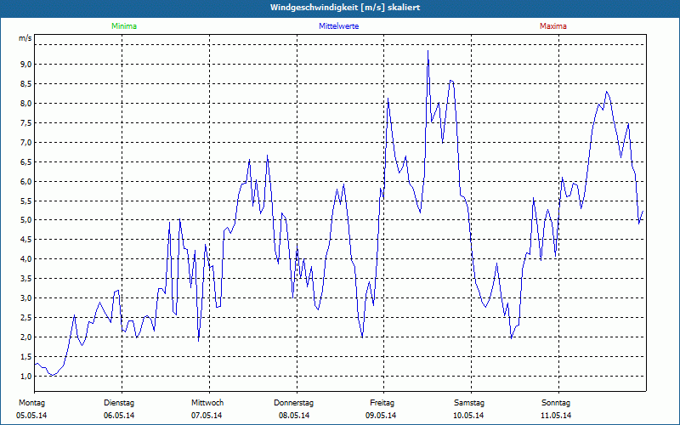Click the 7,0 y-axis value

click(26, 142)
